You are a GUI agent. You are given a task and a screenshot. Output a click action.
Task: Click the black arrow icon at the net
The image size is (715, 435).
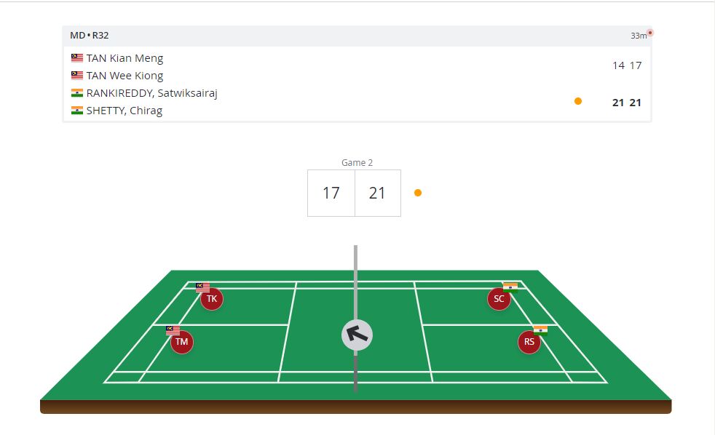357,335
